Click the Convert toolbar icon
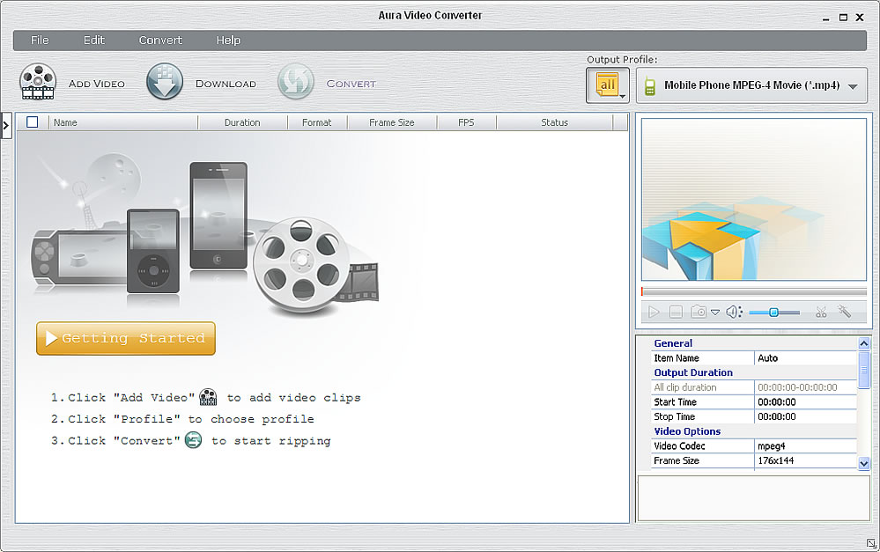 [296, 82]
